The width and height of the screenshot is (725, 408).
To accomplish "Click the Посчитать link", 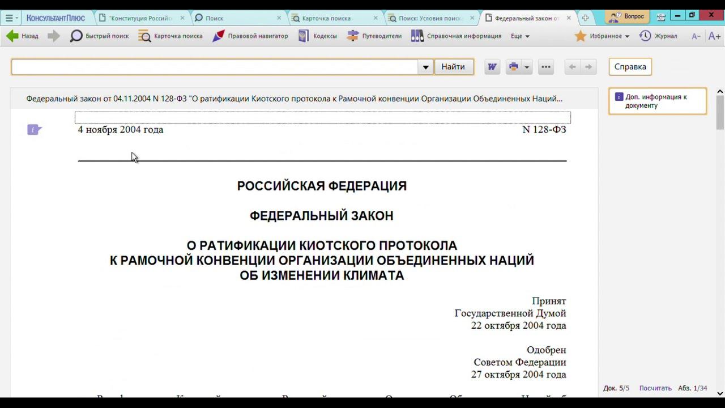I will pyautogui.click(x=655, y=388).
